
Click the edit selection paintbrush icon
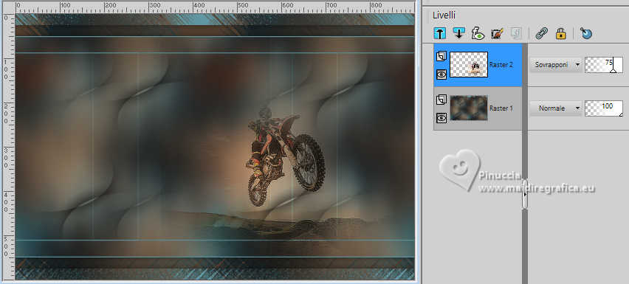[x=497, y=34]
